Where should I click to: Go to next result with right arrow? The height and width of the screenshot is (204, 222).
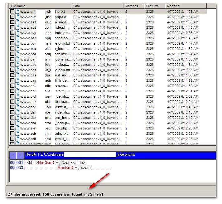tap(20, 155)
